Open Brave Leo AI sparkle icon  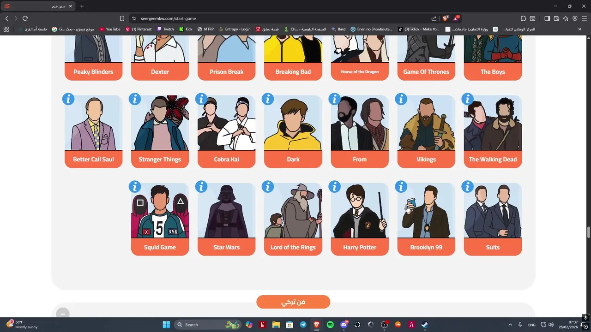[566, 18]
